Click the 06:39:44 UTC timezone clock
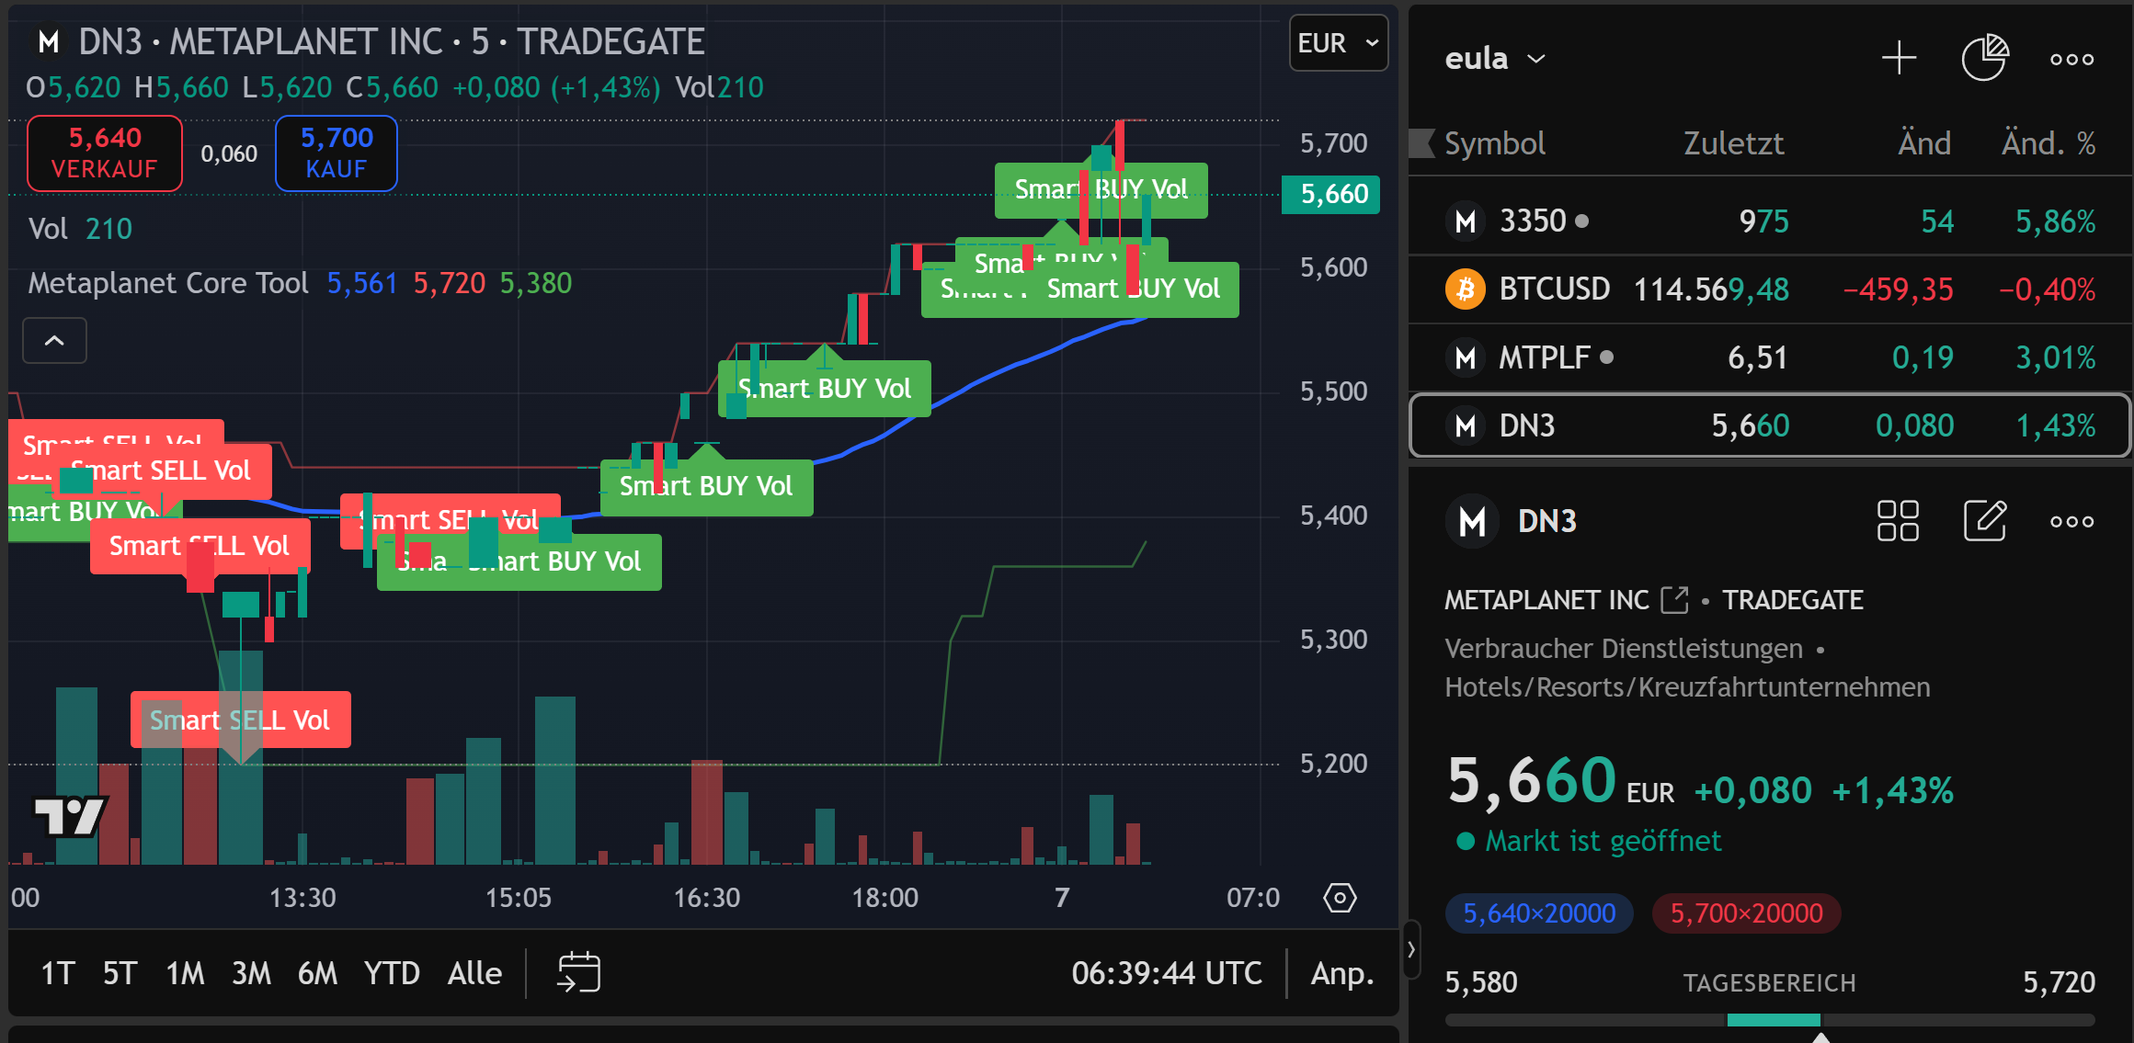This screenshot has height=1043, width=2134. (x=1166, y=973)
